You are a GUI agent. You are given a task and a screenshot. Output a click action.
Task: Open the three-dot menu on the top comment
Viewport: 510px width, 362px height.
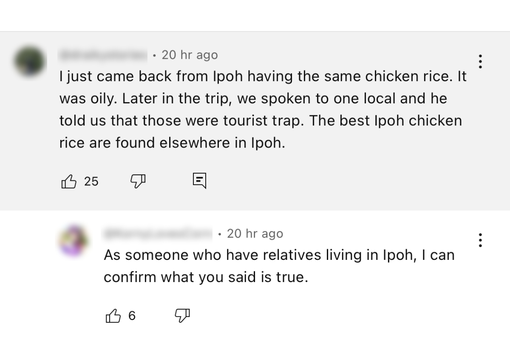click(x=480, y=62)
